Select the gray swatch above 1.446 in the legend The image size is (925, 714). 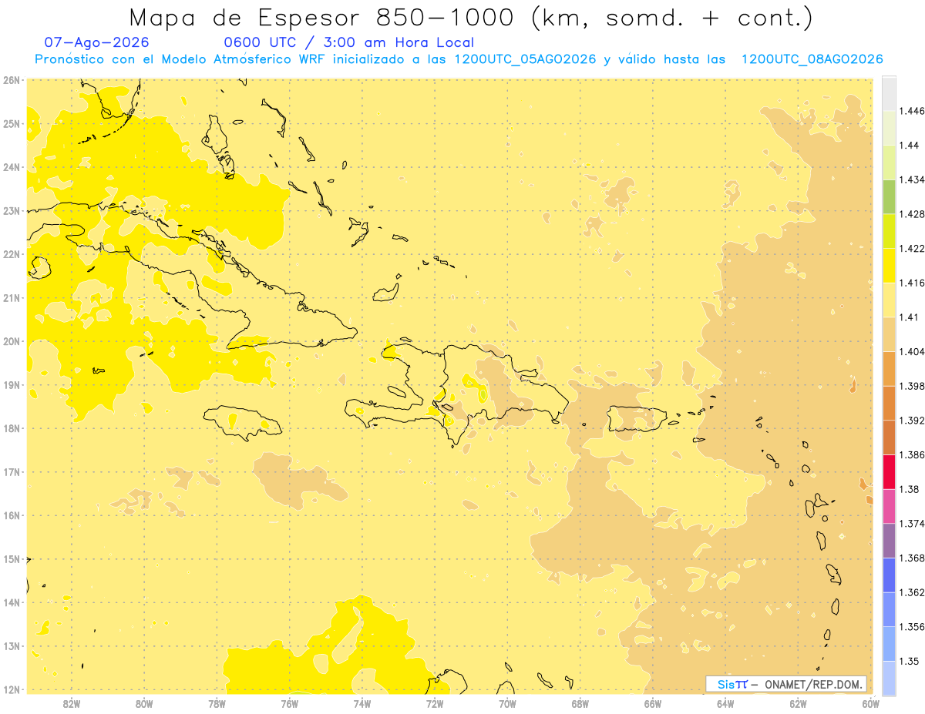coord(889,93)
